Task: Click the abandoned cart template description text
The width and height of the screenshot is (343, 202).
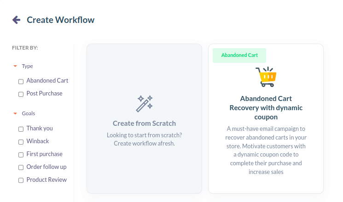Action: click(266, 150)
